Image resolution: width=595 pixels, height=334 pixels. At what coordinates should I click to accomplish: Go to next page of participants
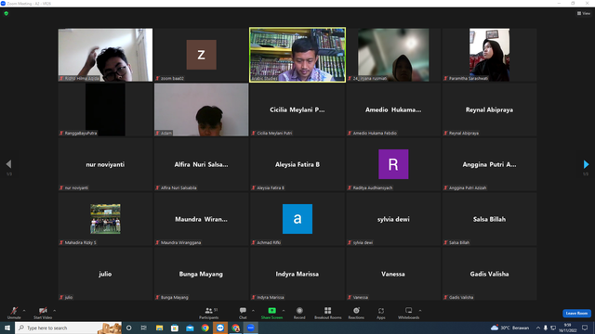pos(586,164)
